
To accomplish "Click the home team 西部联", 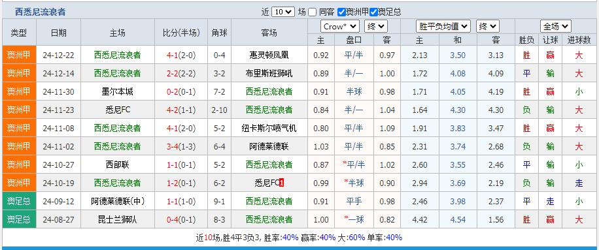I will pos(117,164).
